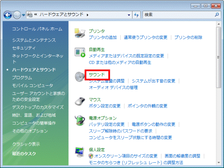Click ボタン設定の変更 link
Image resolution: width=224 pixels, height=168 pixels.
click(105, 106)
